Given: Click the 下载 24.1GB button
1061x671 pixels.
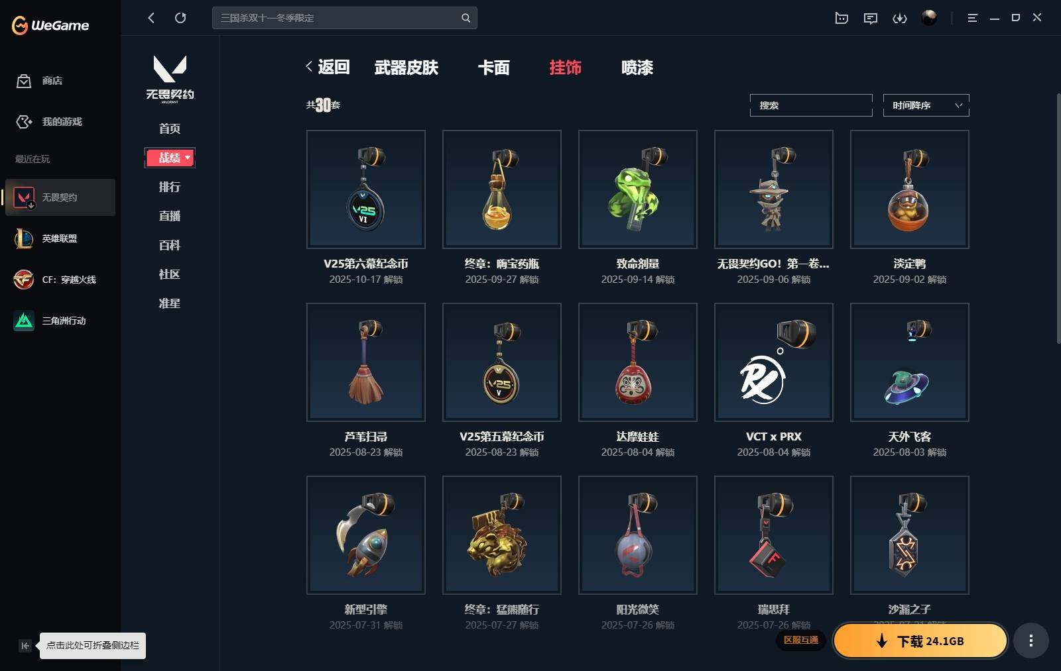Looking at the screenshot, I should click(x=920, y=641).
